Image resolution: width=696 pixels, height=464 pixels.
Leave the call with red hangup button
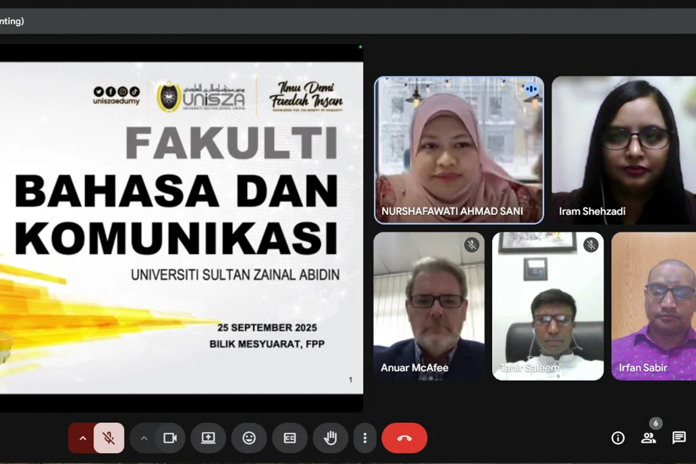[x=404, y=438]
